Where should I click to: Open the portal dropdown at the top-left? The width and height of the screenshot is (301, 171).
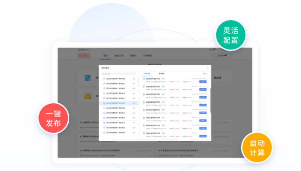click(84, 50)
